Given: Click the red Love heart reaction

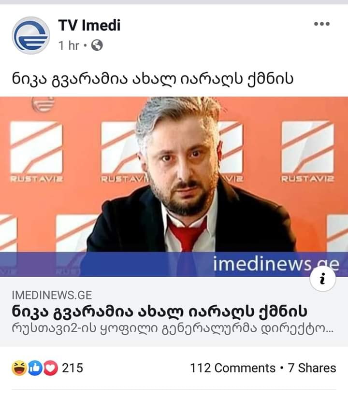Looking at the screenshot, I should [x=50, y=369].
